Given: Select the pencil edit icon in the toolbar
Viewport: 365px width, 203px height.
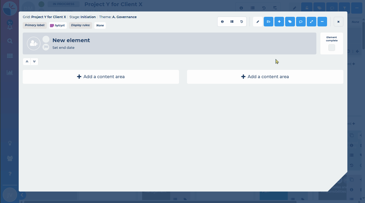Looking at the screenshot, I should point(258,22).
